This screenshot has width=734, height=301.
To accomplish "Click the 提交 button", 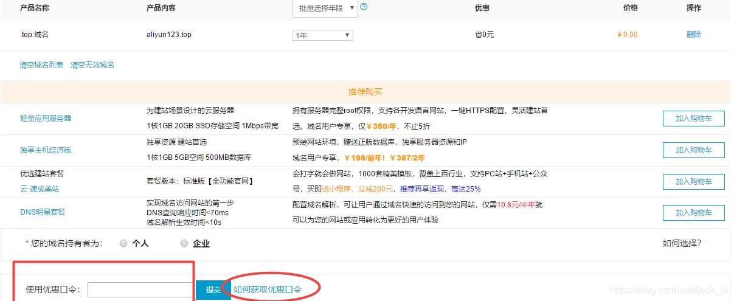I will pos(213,290).
